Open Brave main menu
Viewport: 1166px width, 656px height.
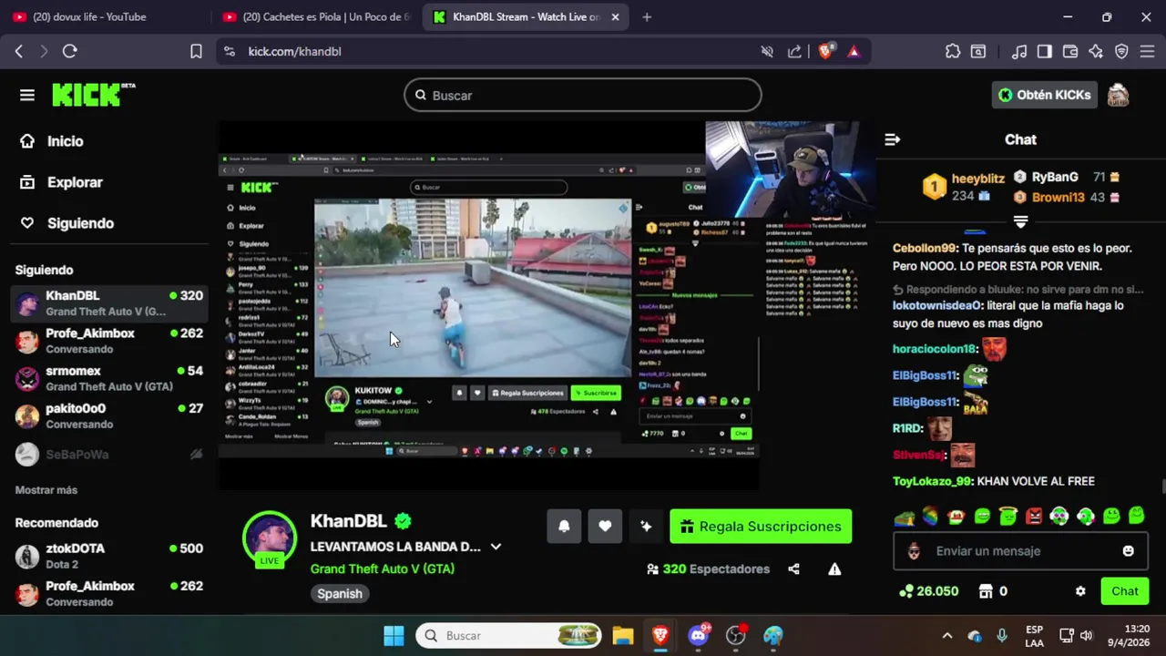(1147, 52)
